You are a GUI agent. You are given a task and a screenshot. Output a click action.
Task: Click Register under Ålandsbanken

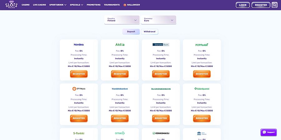[161, 118]
